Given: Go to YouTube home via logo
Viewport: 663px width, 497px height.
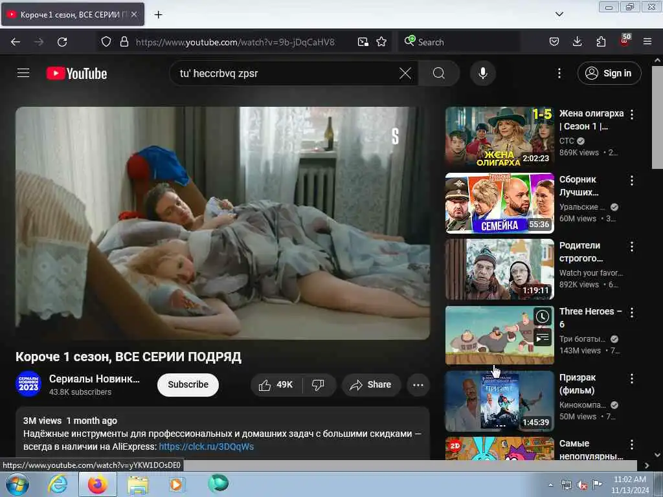Looking at the screenshot, I should coord(76,74).
